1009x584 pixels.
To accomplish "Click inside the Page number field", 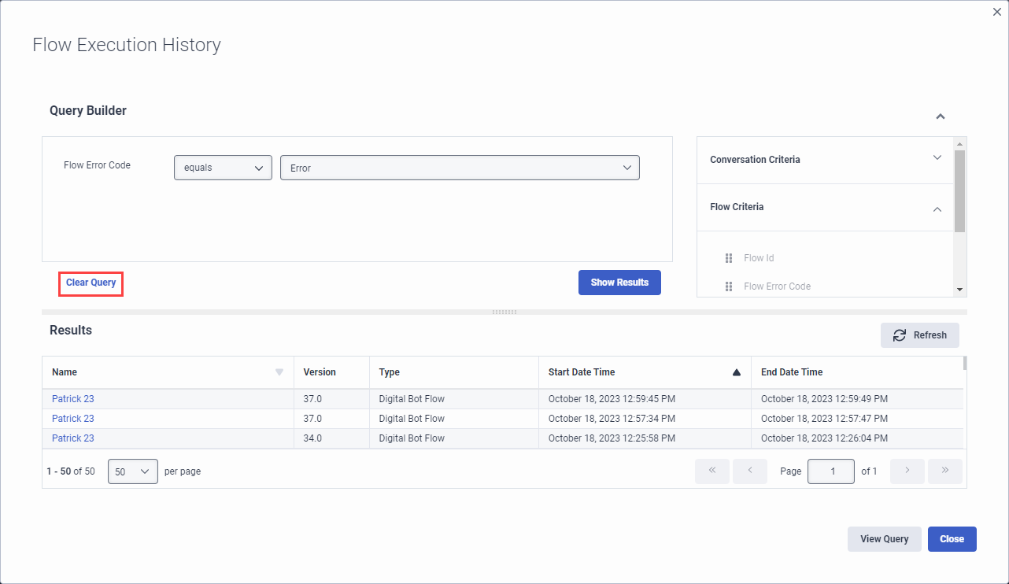I will [x=831, y=471].
